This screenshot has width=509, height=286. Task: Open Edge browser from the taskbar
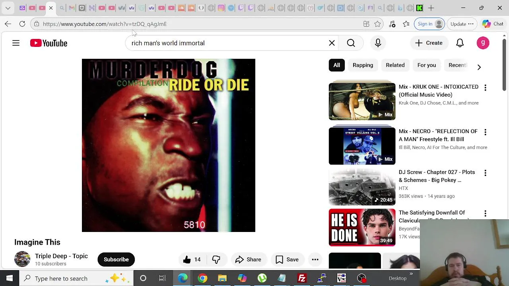pos(183,278)
